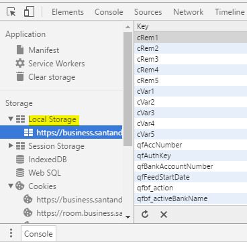This screenshot has width=247, height=242.
Task: Open the Console drawer tab
Action: [x=38, y=234]
